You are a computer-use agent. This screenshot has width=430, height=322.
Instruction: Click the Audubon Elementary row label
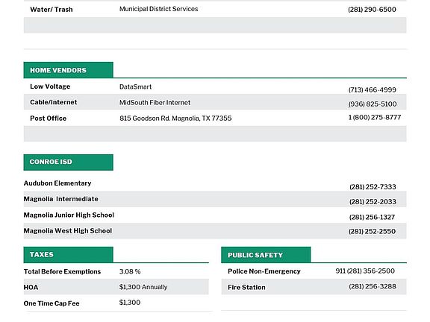tap(57, 183)
